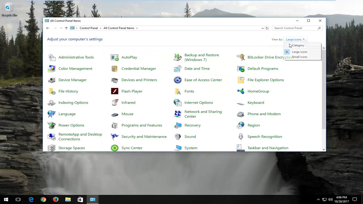Open the Indexing Options icon
This screenshot has width=363, height=204.
point(52,103)
